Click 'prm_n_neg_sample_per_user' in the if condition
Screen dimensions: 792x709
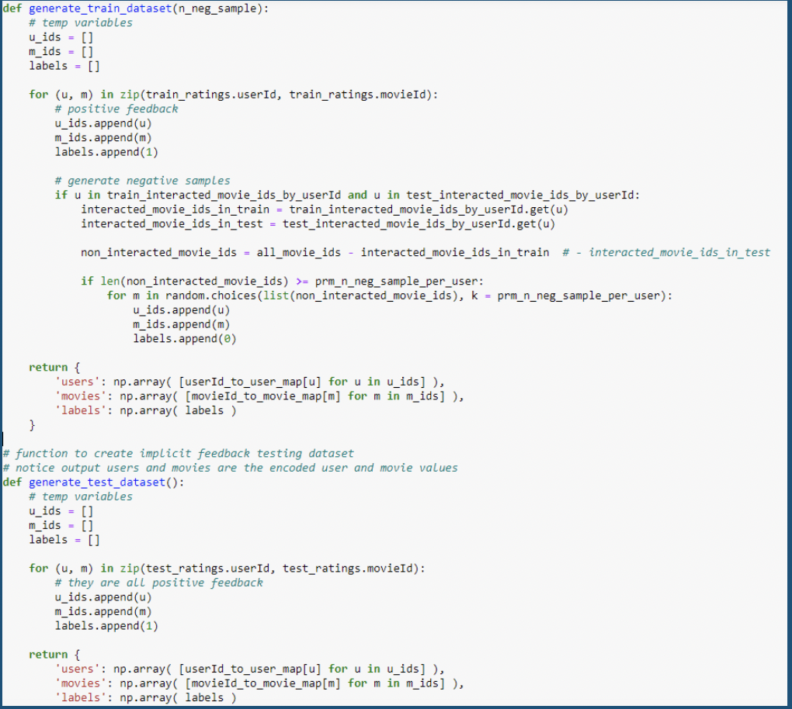tap(397, 281)
